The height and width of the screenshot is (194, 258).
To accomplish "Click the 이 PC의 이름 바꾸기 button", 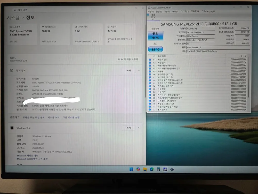I will 128,59.
